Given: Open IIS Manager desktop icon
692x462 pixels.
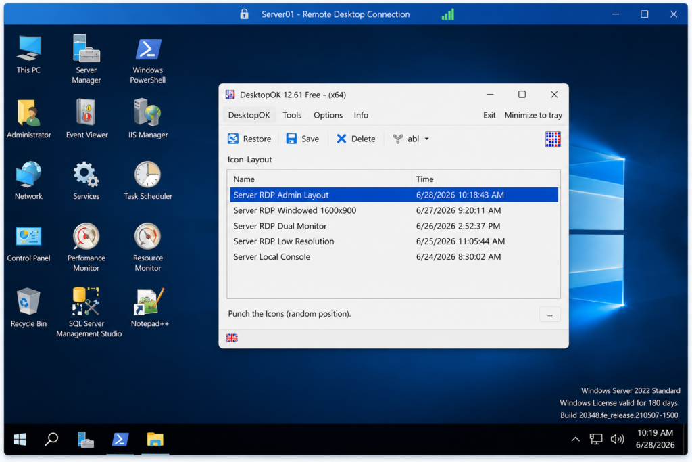Looking at the screenshot, I should [148, 119].
